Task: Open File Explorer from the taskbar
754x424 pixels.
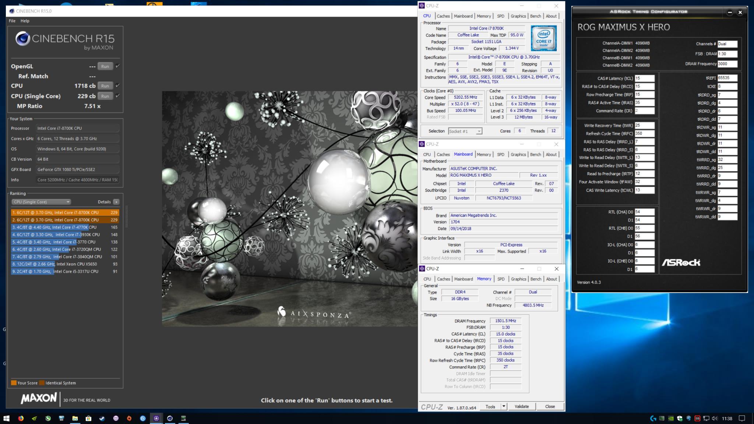Action: [75, 418]
